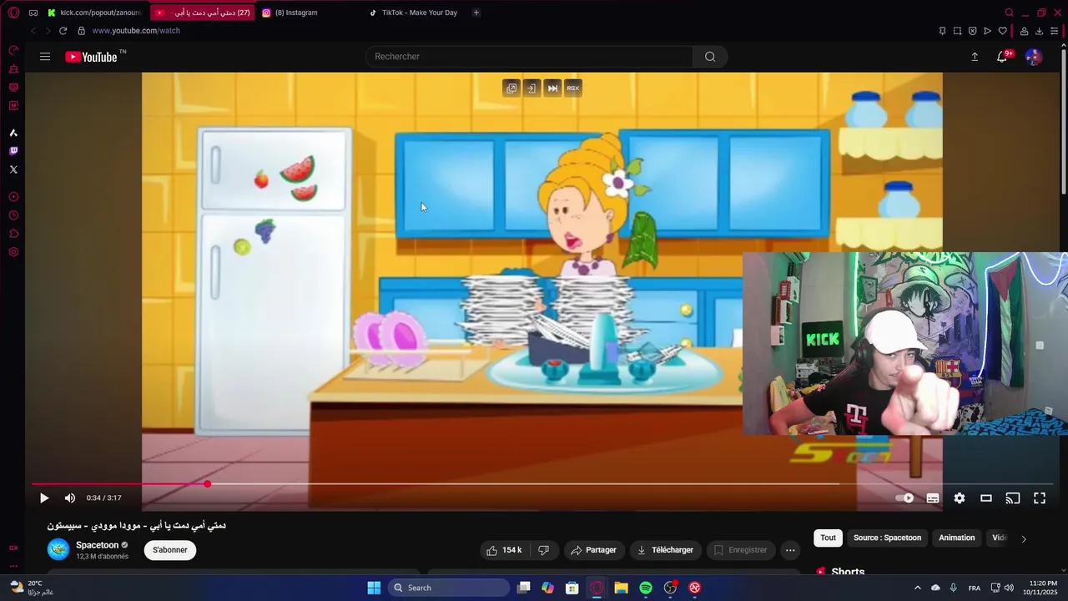
Task: Show hidden system tray icons
Action: [917, 588]
